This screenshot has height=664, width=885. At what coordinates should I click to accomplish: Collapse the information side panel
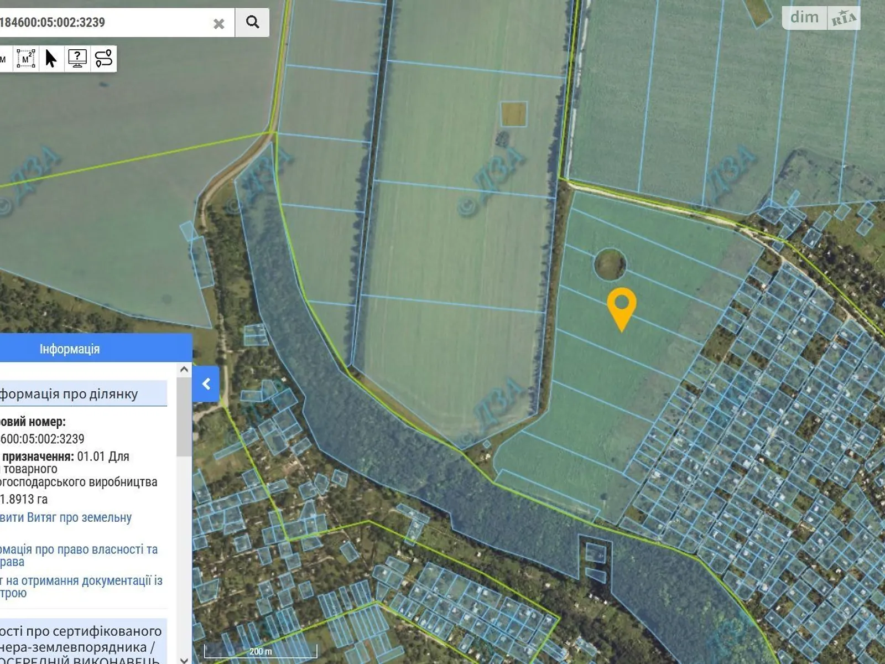206,383
